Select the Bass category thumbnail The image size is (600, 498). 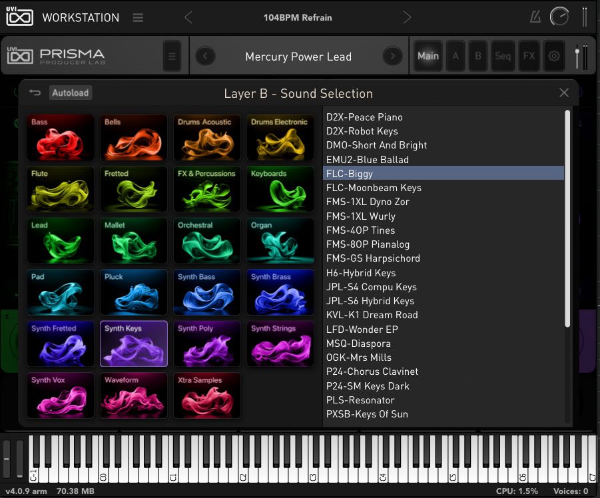tap(61, 137)
